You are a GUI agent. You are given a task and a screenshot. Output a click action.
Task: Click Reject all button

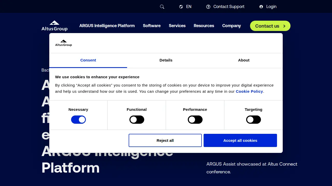coord(165,141)
